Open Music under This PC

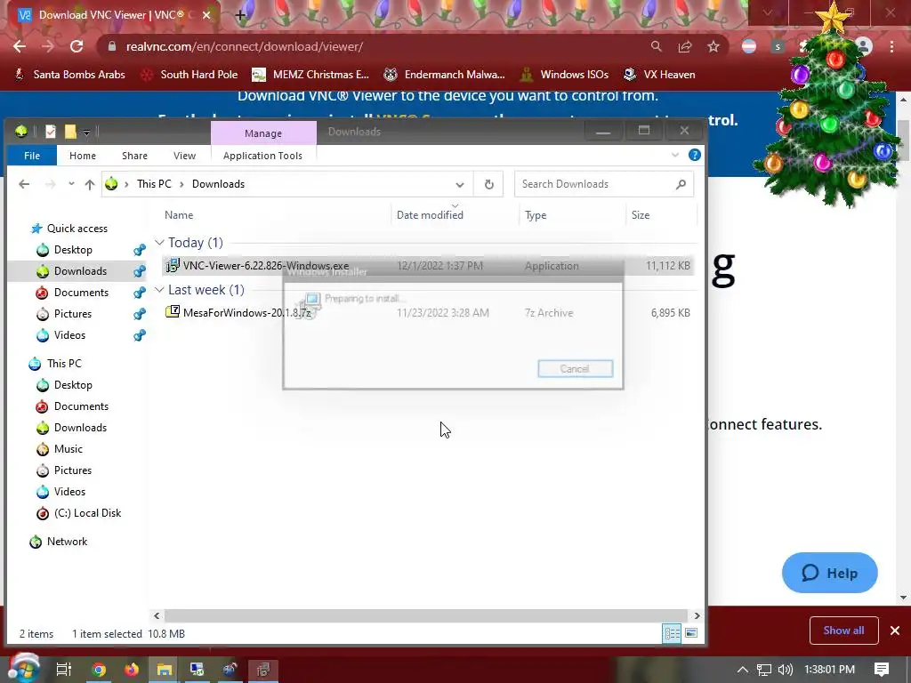68,449
